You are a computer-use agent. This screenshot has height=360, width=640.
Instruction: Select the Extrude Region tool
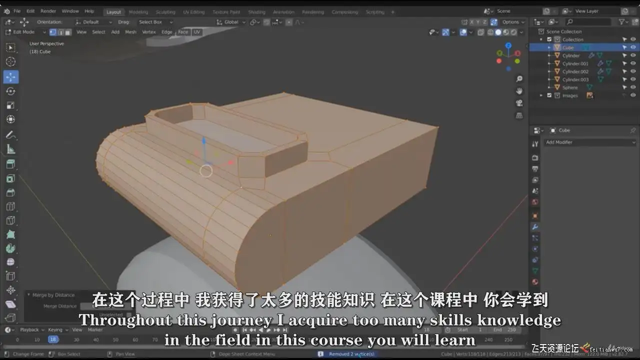coord(10,164)
